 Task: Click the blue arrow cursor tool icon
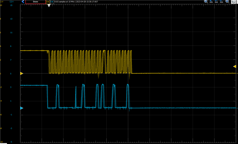[211, 1]
